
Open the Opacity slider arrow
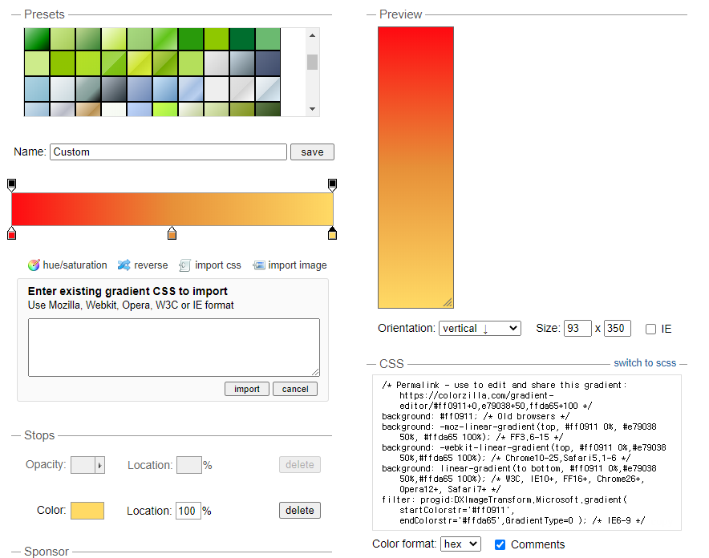[x=100, y=465]
